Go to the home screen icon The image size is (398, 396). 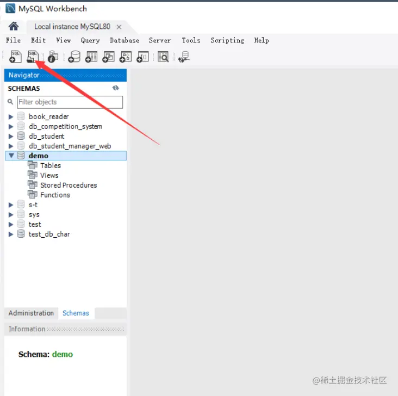pos(14,26)
